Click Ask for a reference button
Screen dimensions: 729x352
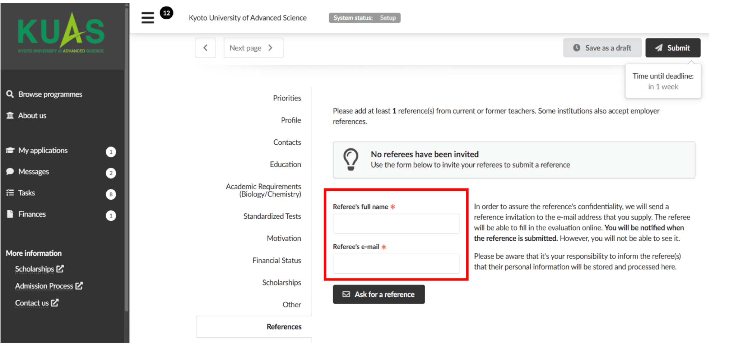379,294
